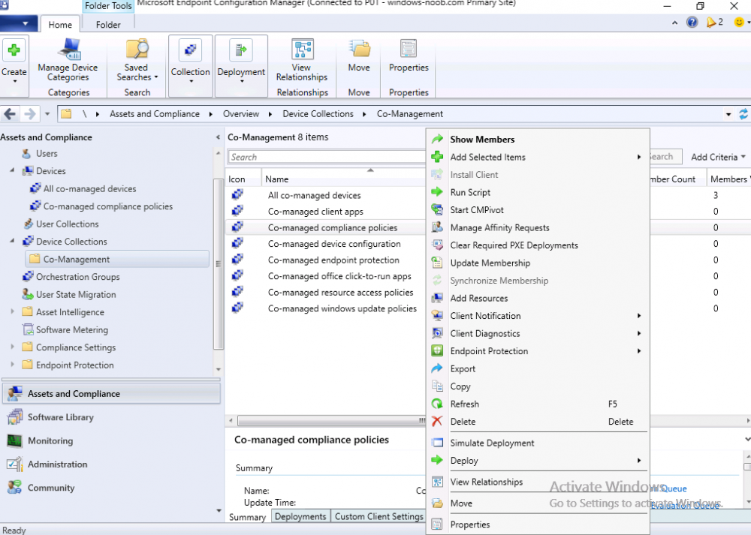Viewport: 751px width, 535px height.
Task: Sort by the Name column header
Action: [343, 179]
